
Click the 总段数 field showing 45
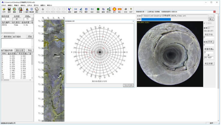17,19
